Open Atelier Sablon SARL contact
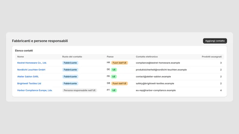Viewport: 239px width, 134px height. [x=28, y=77]
